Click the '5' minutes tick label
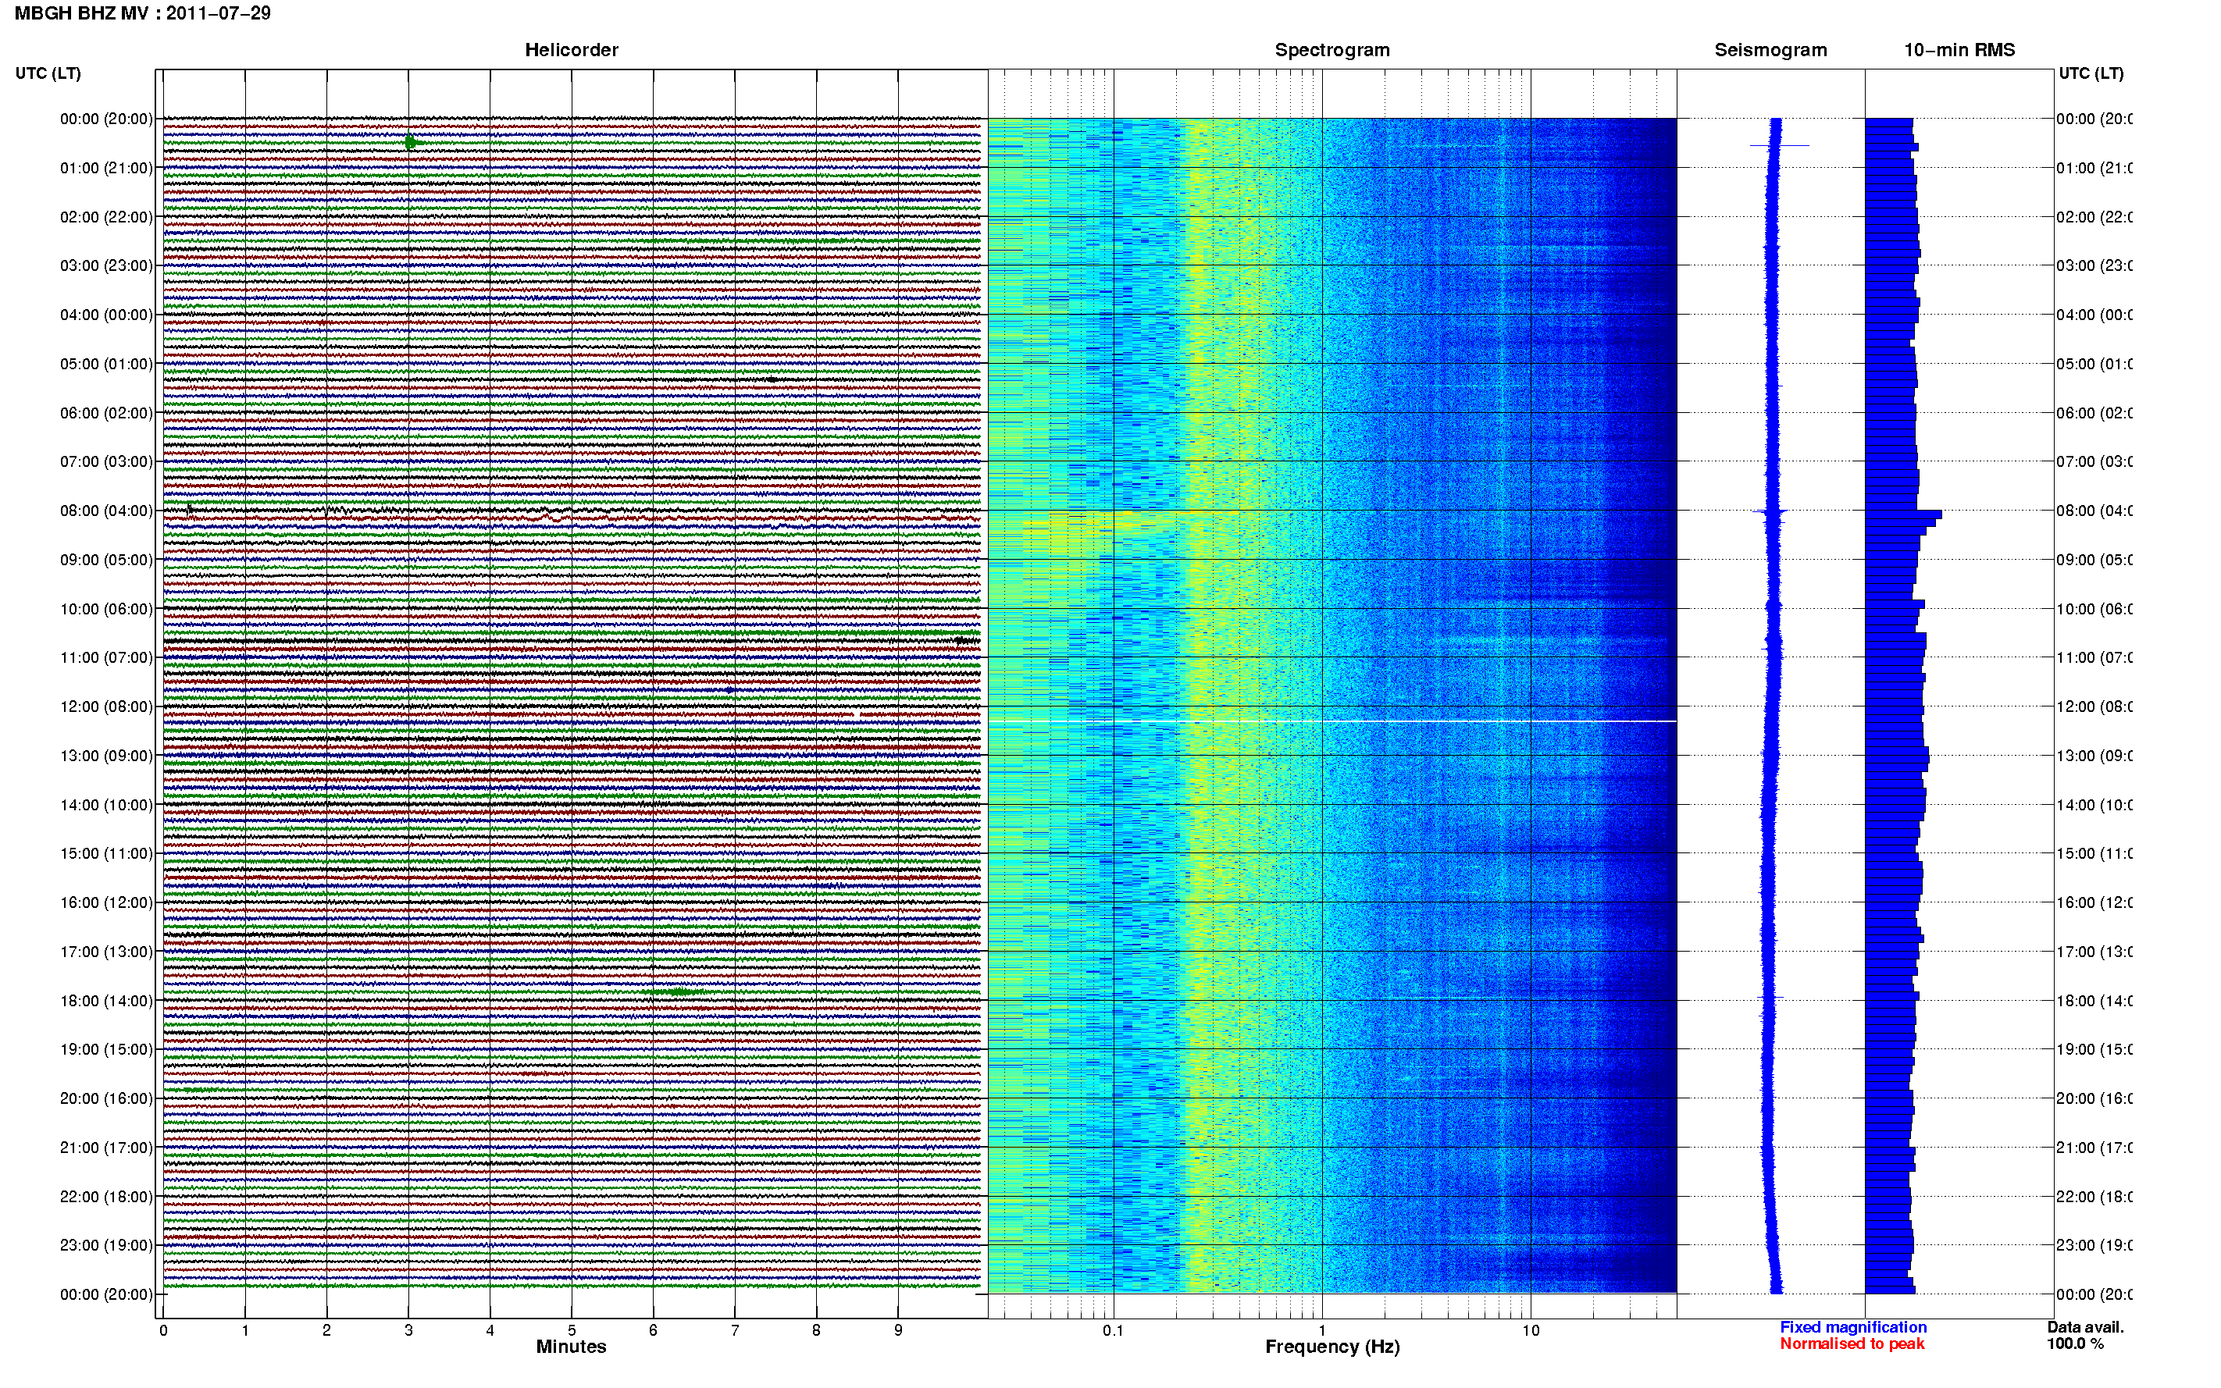This screenshot has width=2221, height=1388. click(572, 1330)
